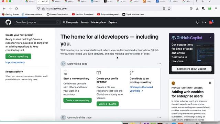
Task: Close the active GitHub tab
Action: click(x=47, y=1)
